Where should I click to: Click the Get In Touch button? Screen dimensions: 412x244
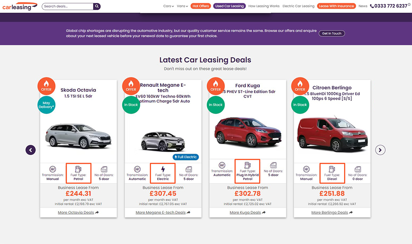click(332, 34)
